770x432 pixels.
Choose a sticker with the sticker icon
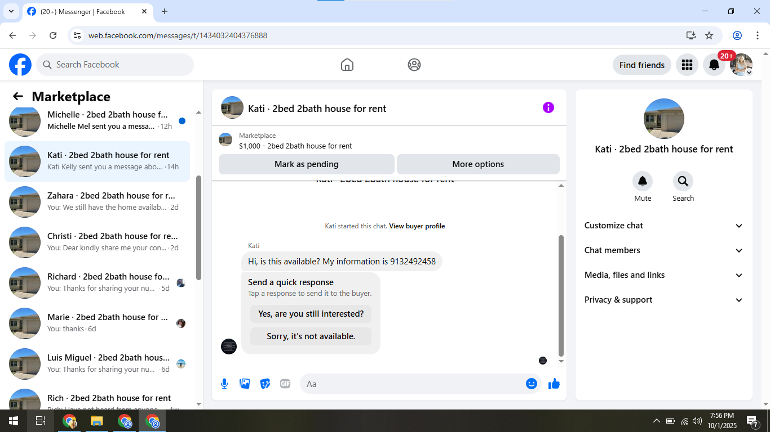pos(265,384)
